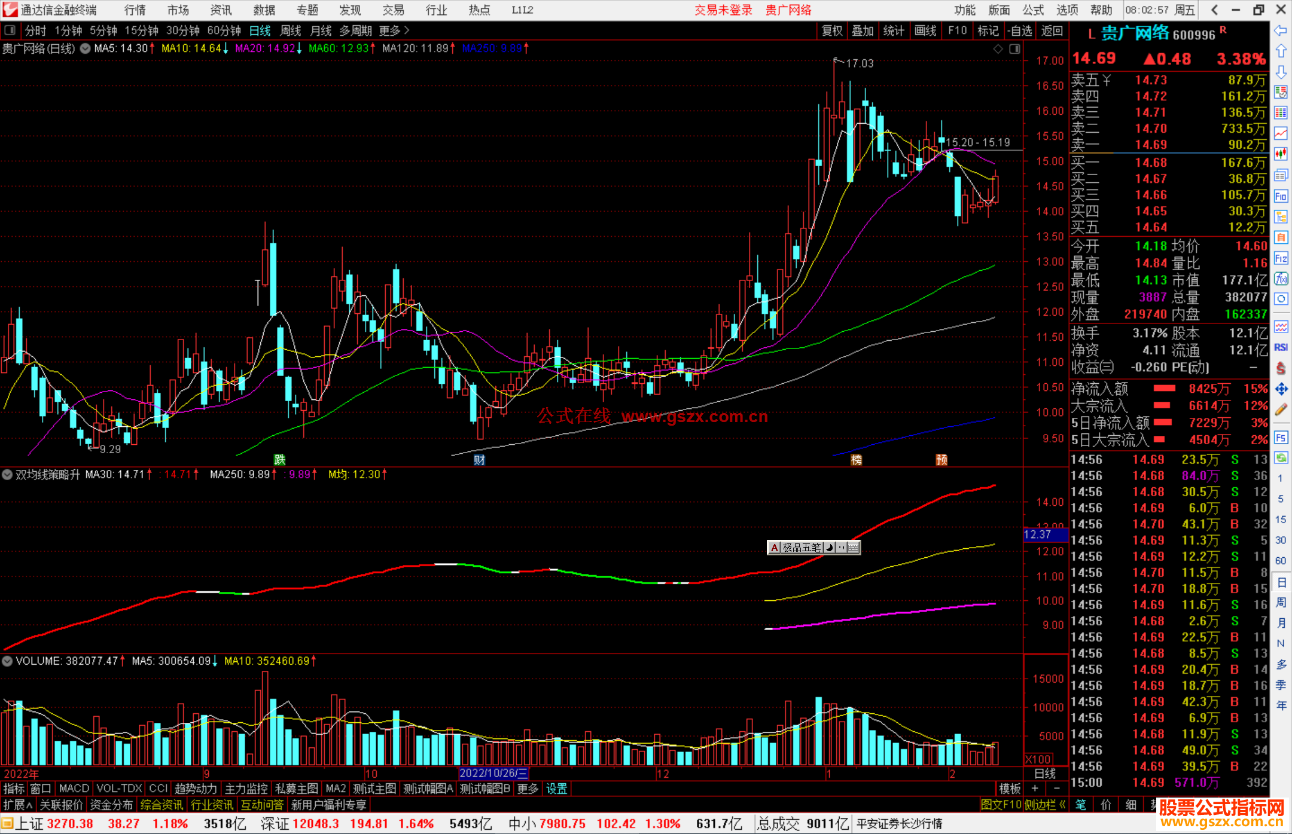The image size is (1292, 834).
Task: Click the 画线 drawing button
Action: point(925,30)
